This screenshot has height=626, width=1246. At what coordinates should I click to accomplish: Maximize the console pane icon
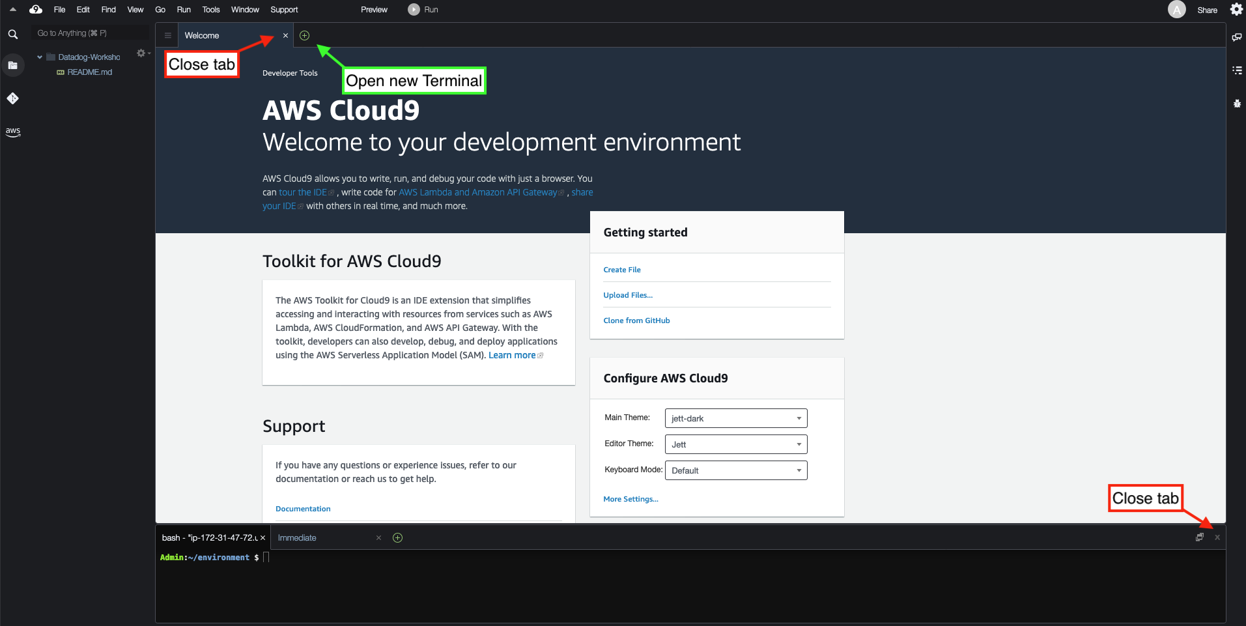pos(1199,537)
